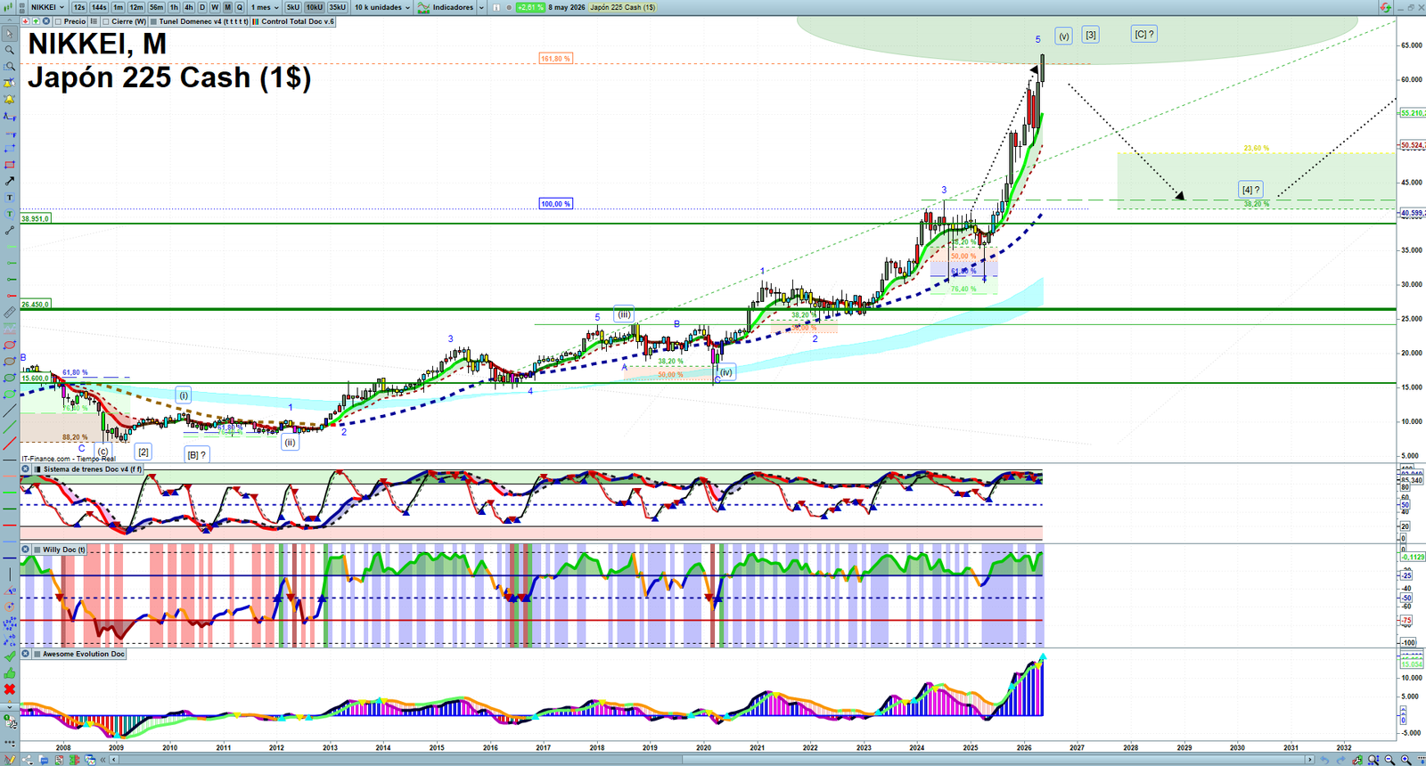Zoom out with bottom-right magnifier minus
This screenshot has height=766, width=1426.
(1389, 760)
